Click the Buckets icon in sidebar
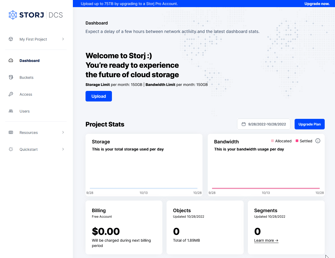The image size is (335, 258). (11, 77)
